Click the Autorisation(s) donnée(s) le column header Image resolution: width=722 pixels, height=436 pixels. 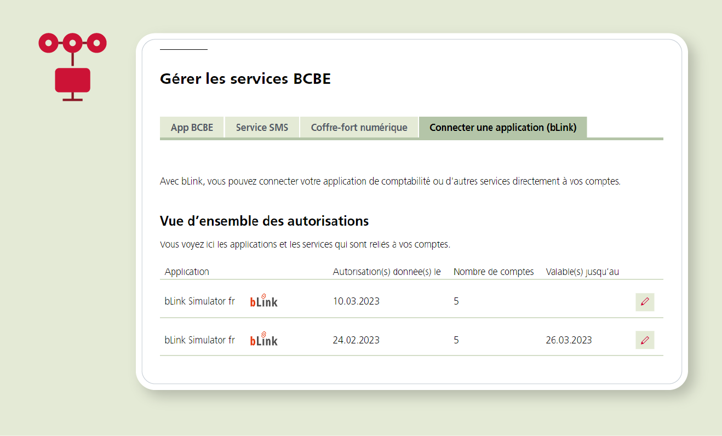[387, 272]
